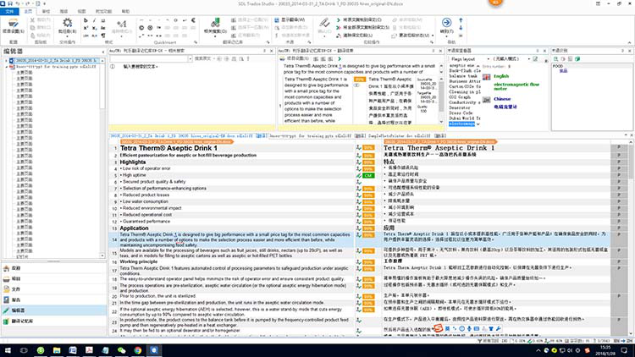Select source segment 'Application'
This screenshot has width=635, height=357.
tap(134, 228)
